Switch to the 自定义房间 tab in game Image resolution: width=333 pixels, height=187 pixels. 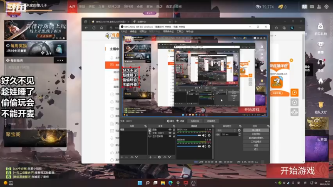tap(174, 7)
